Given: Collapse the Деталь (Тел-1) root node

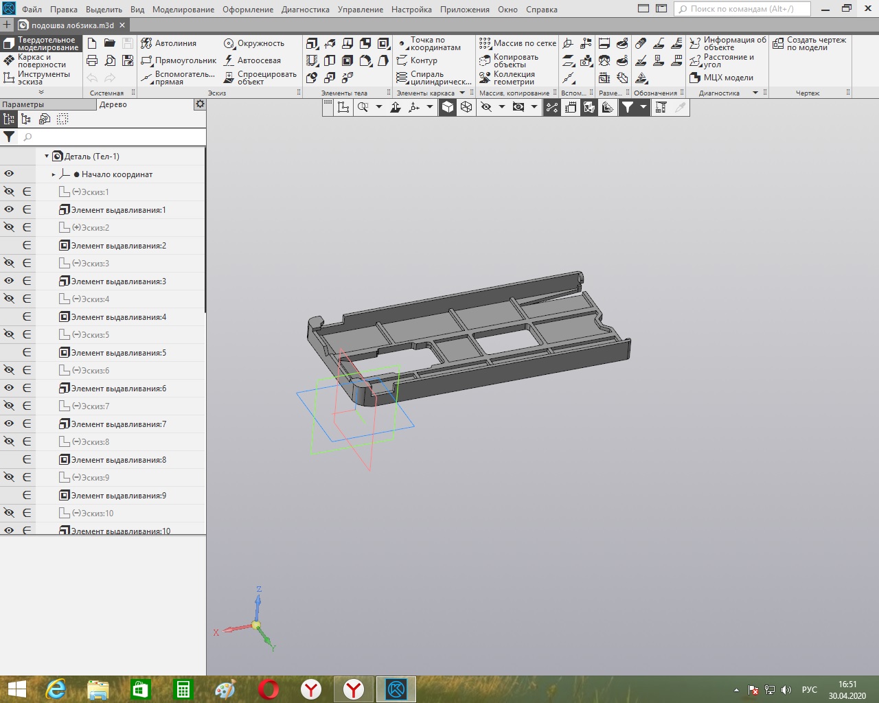Looking at the screenshot, I should 47,157.
